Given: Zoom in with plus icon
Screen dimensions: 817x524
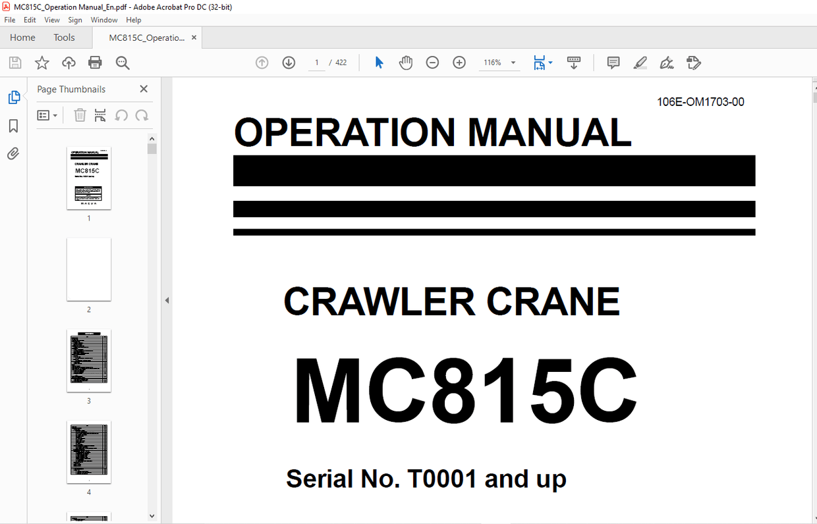Looking at the screenshot, I should point(459,63).
